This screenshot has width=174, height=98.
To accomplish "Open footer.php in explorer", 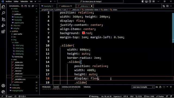I will click(x=18, y=17).
